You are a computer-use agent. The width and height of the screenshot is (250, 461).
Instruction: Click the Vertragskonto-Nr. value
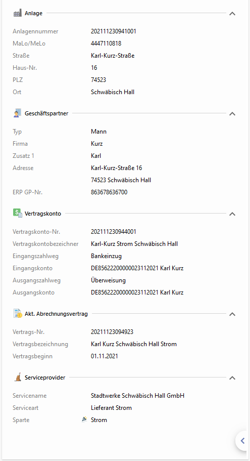[114, 232]
